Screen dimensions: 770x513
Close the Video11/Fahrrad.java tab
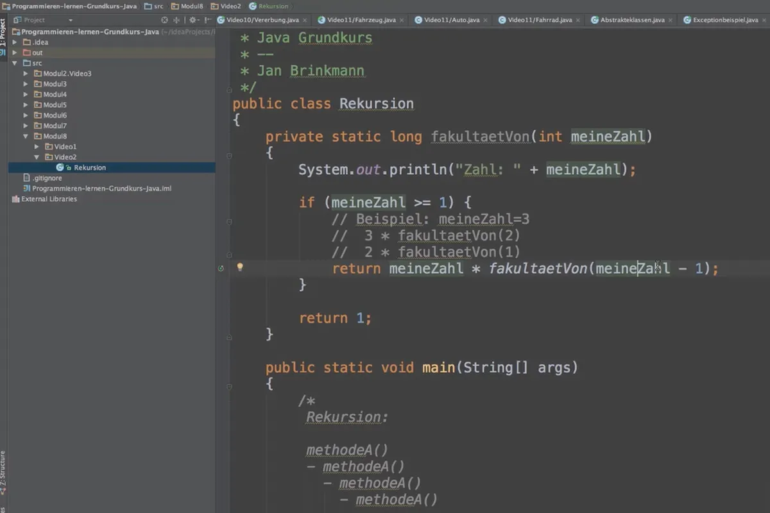577,20
